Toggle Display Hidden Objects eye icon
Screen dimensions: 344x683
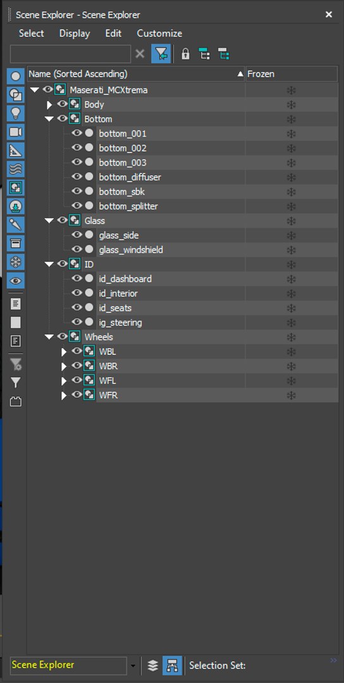point(16,281)
